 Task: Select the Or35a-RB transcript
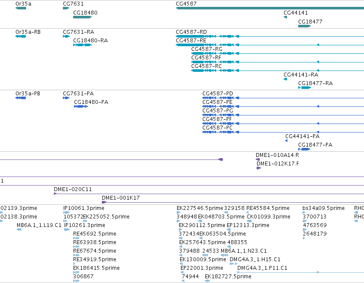21,36
